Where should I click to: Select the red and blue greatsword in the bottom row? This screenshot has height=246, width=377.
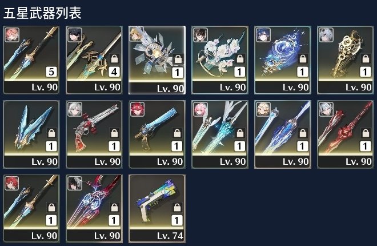(94, 209)
